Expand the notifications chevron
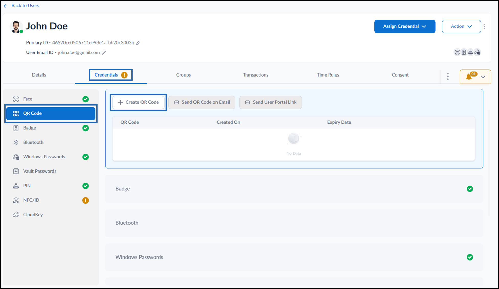This screenshot has width=499, height=289. pyautogui.click(x=483, y=77)
